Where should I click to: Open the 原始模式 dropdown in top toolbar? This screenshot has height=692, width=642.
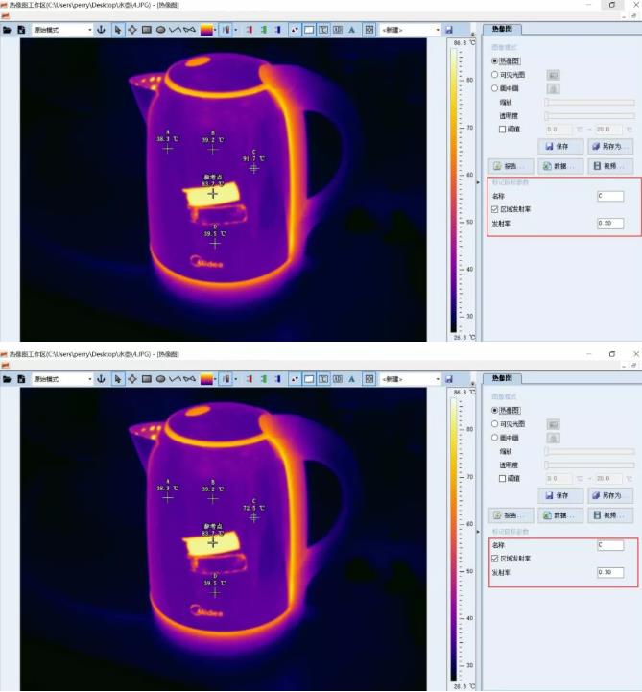point(62,30)
